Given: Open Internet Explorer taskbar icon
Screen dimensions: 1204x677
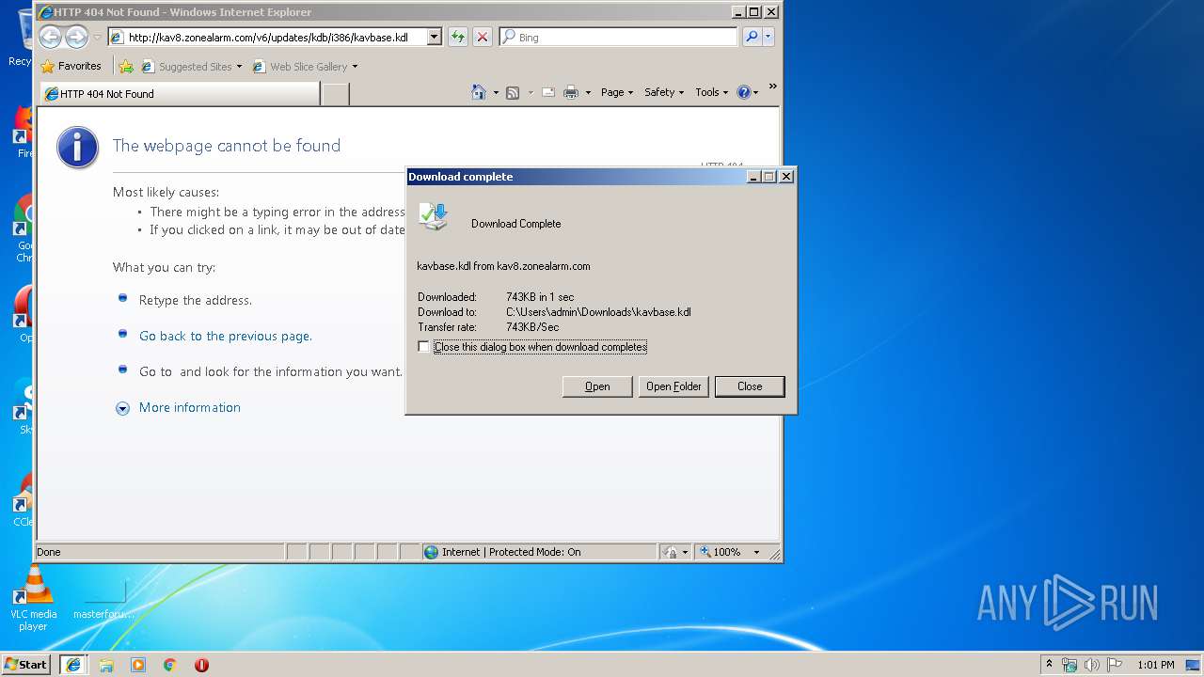Looking at the screenshot, I should 73,665.
